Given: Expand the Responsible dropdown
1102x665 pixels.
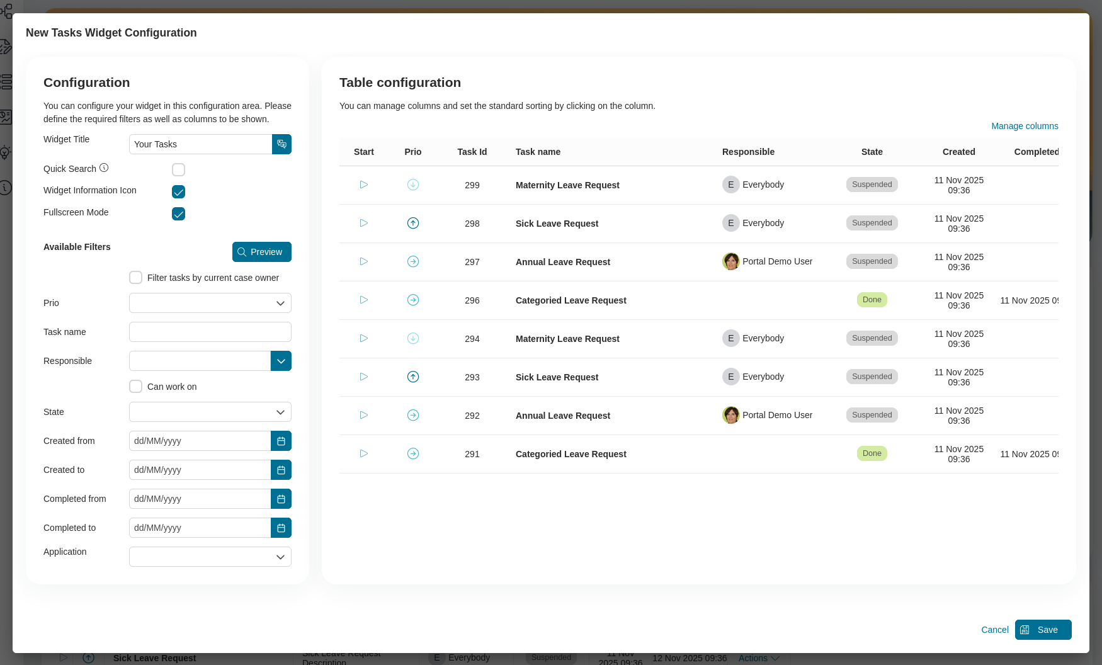Looking at the screenshot, I should click(x=281, y=361).
